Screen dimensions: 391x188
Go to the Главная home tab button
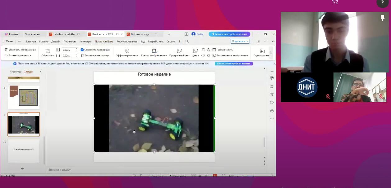(x=11, y=34)
